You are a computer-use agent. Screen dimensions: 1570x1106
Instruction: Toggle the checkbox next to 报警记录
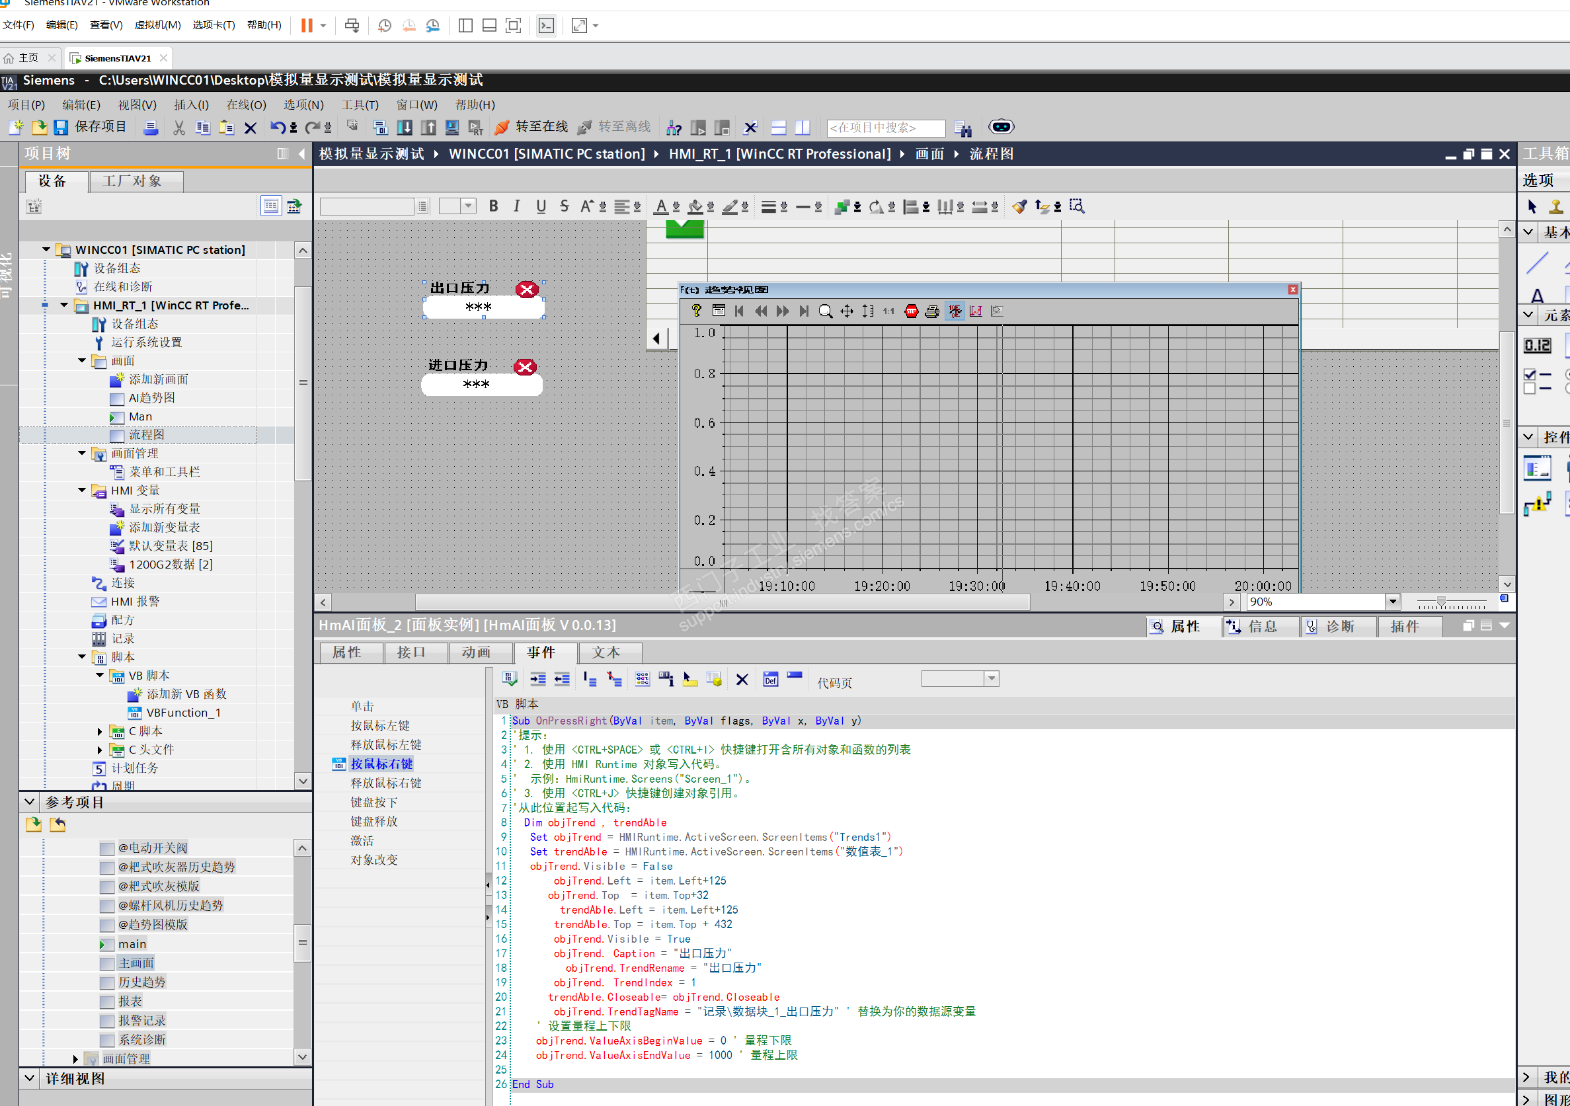pyautogui.click(x=106, y=1021)
